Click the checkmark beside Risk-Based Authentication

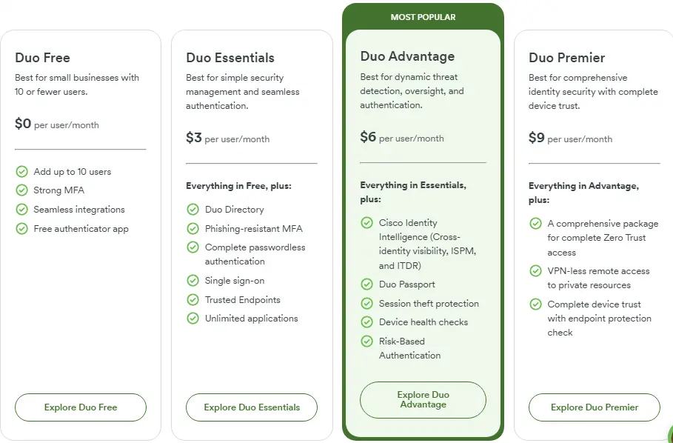pos(367,342)
